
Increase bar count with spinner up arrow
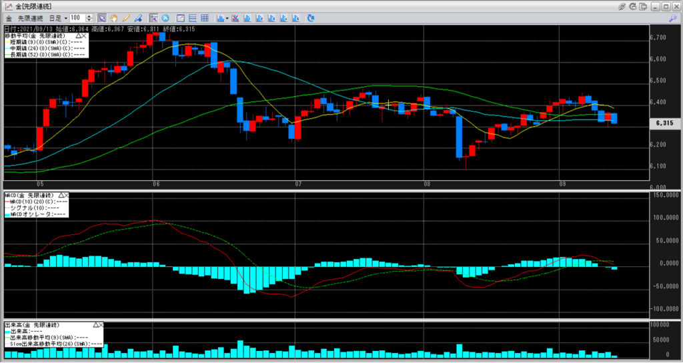coord(89,16)
